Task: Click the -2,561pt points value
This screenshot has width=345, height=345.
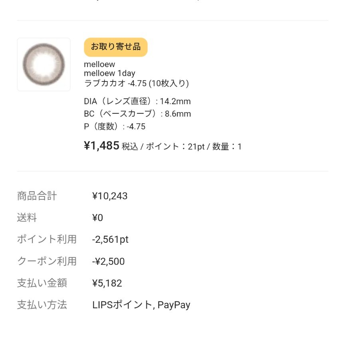Action: (x=110, y=240)
